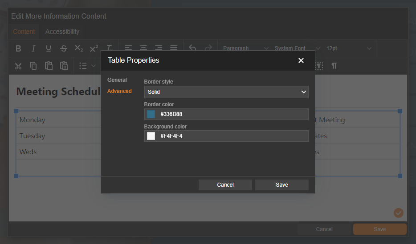Click the subscript icon
Image resolution: width=416 pixels, height=244 pixels.
(79, 48)
